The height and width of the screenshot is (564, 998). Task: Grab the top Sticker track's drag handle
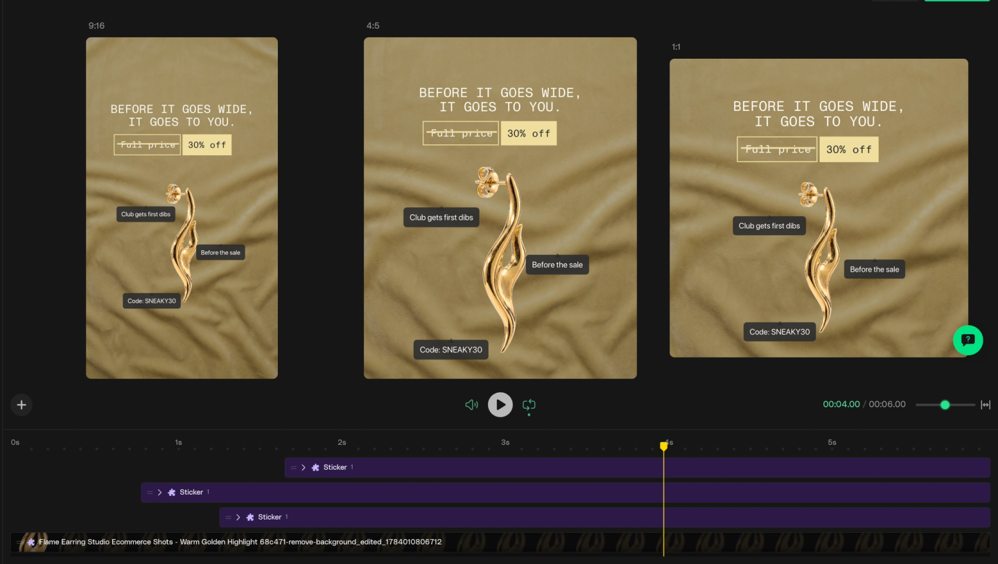tap(294, 468)
